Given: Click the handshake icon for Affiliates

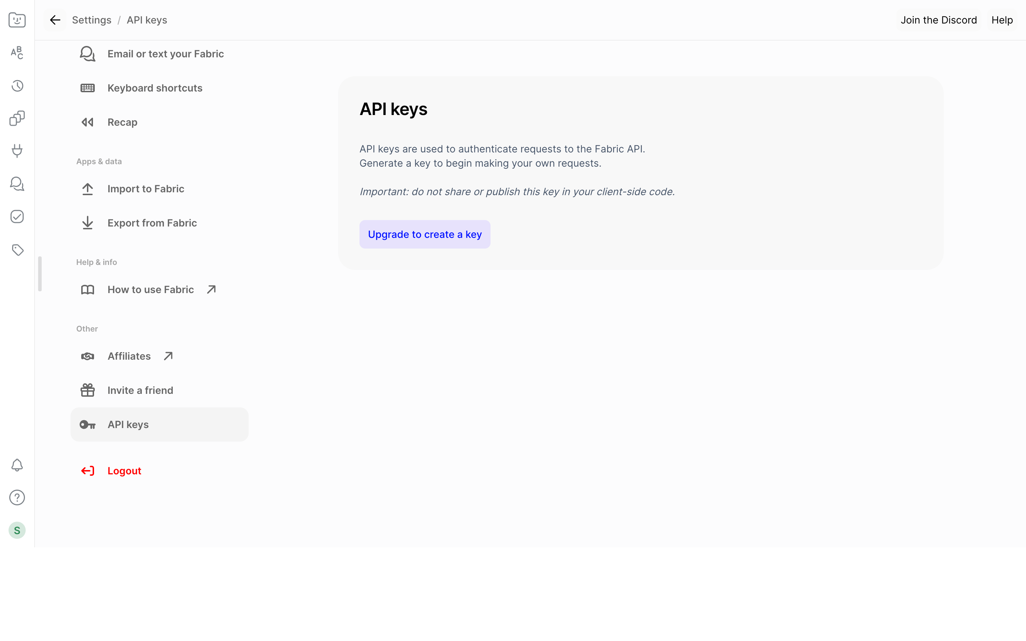Looking at the screenshot, I should (88, 356).
